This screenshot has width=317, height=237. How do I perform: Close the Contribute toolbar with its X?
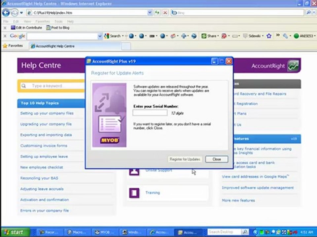point(5,28)
